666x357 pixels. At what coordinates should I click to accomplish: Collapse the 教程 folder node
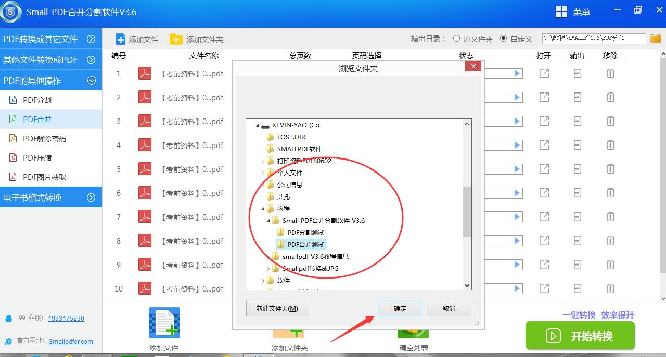[263, 209]
